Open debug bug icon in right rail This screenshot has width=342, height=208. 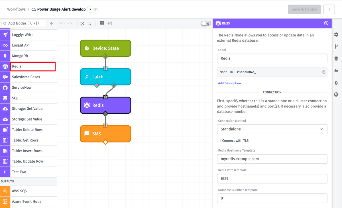coord(336,83)
